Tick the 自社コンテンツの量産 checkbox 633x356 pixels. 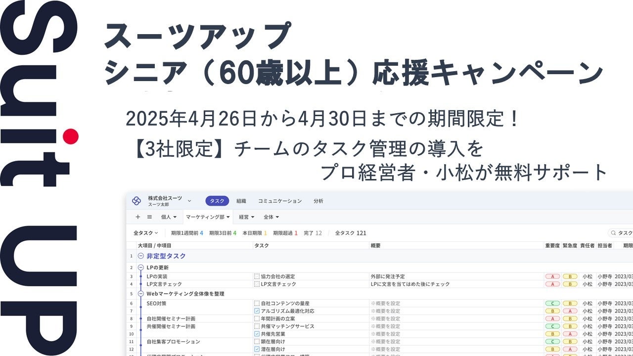(x=257, y=303)
